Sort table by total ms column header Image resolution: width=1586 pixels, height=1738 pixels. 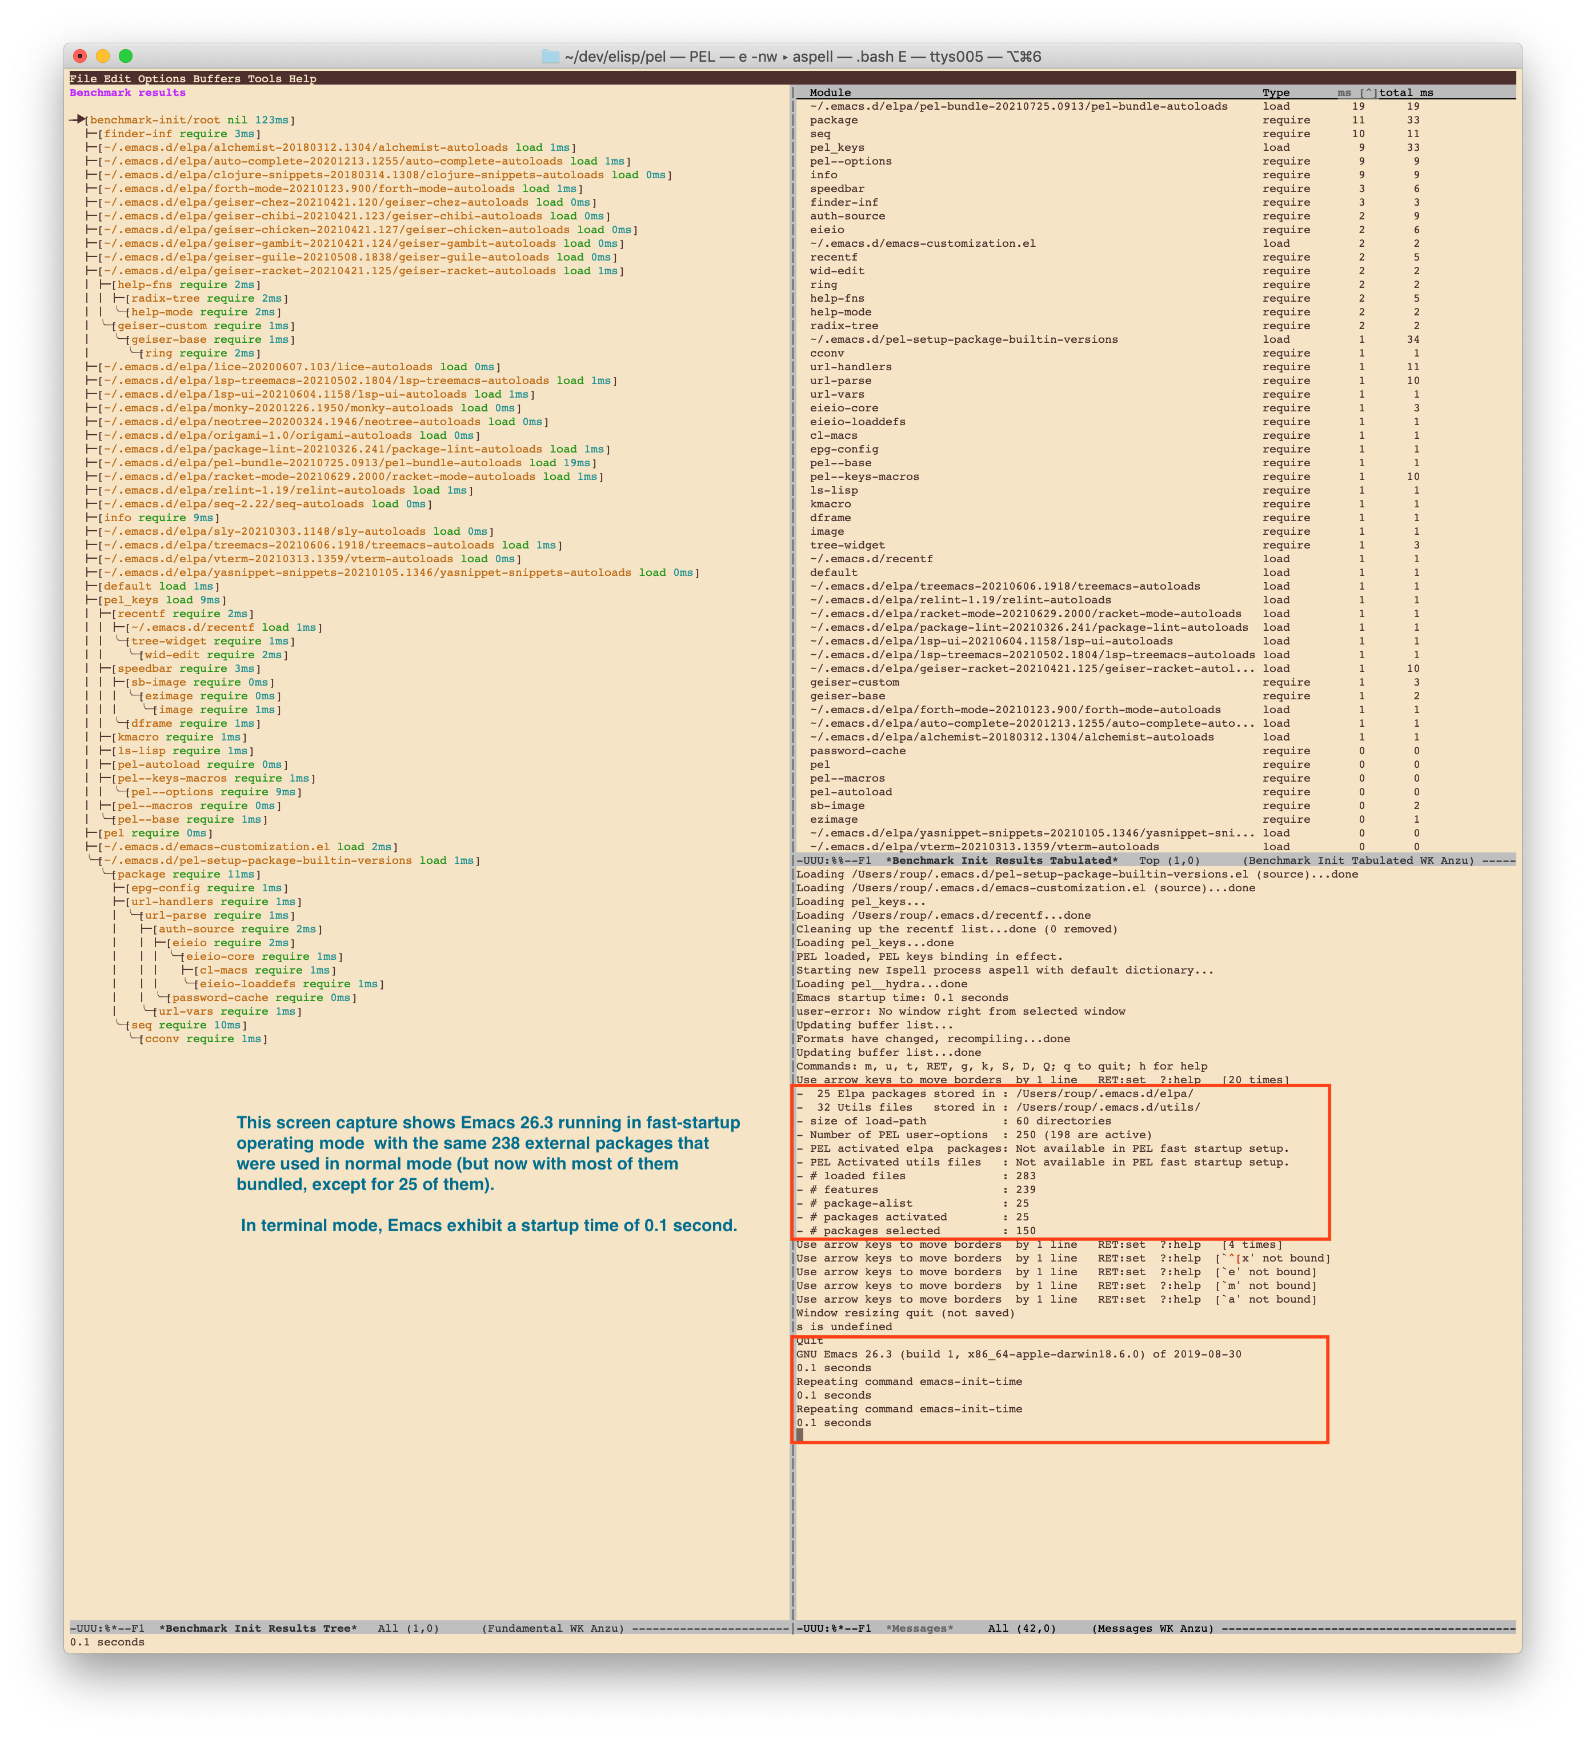pyautogui.click(x=1406, y=92)
